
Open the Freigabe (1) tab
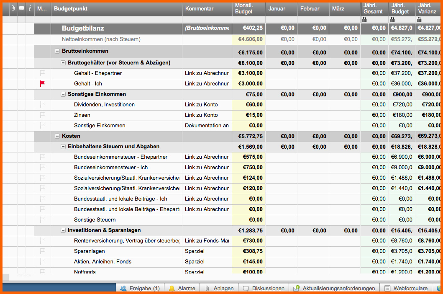[x=140, y=288]
